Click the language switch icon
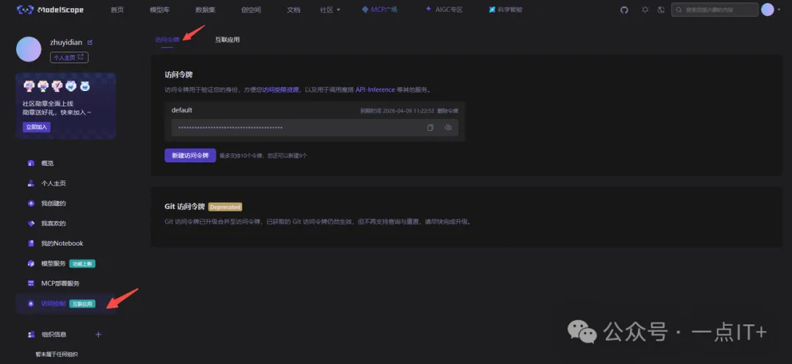 click(x=661, y=10)
